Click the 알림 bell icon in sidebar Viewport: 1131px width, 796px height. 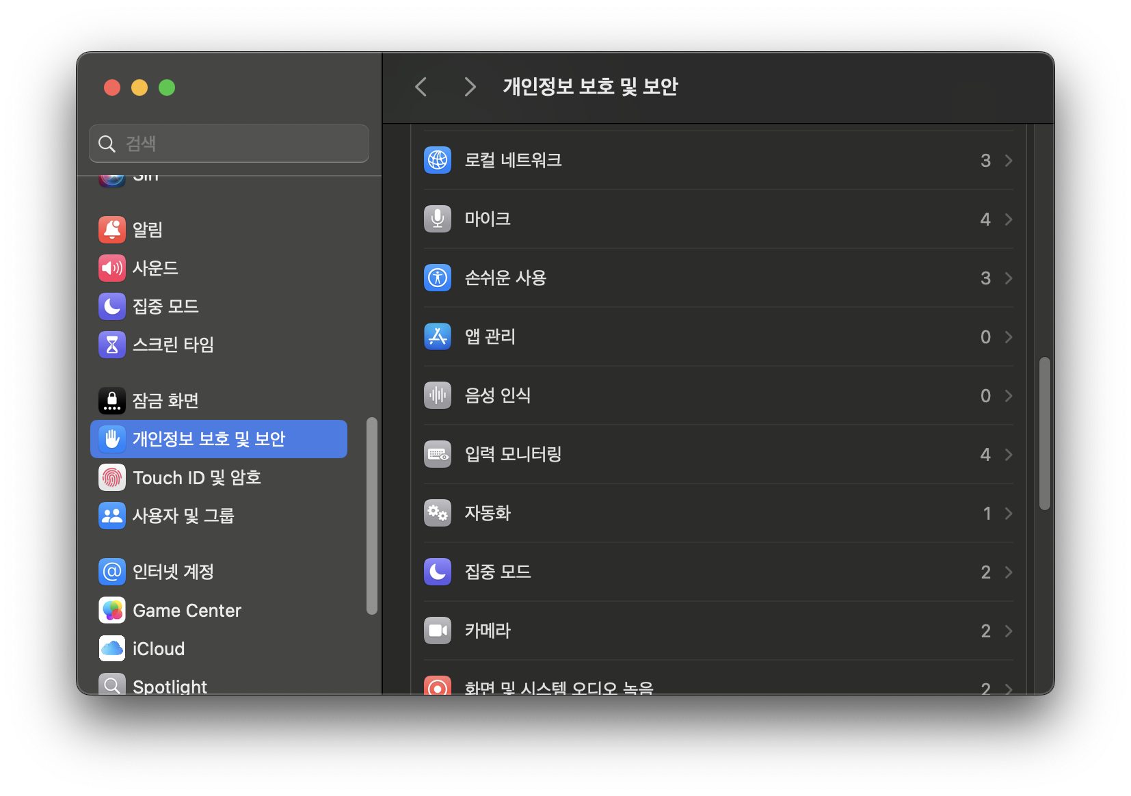point(112,230)
